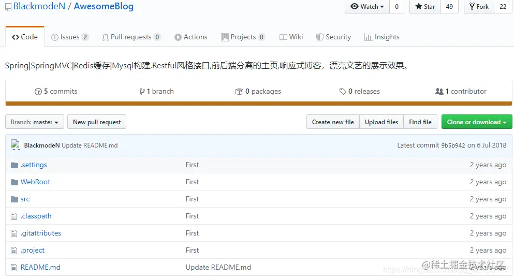Open the .gitattributes file

point(41,233)
